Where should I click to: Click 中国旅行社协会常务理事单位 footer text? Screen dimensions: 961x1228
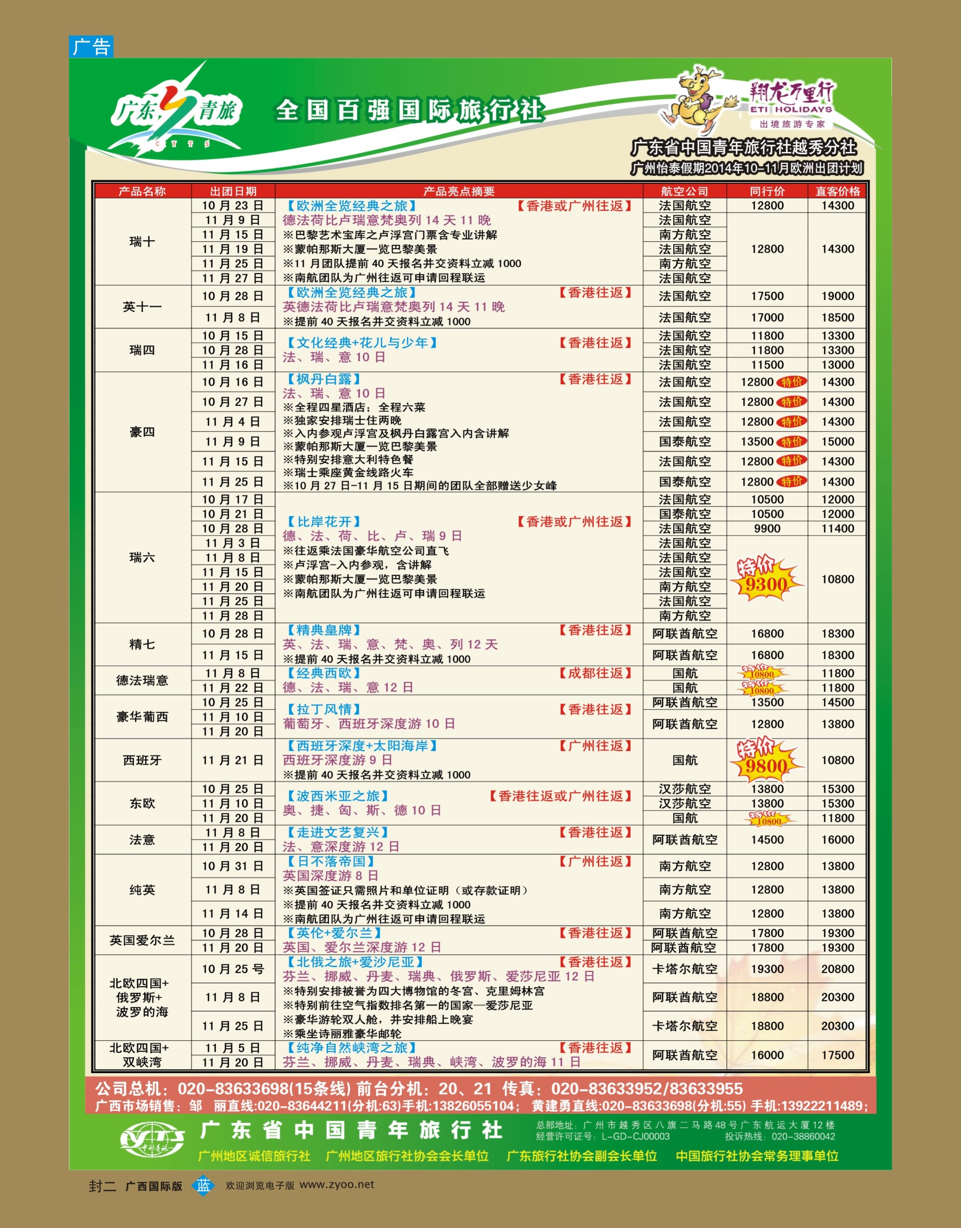coord(757,1156)
